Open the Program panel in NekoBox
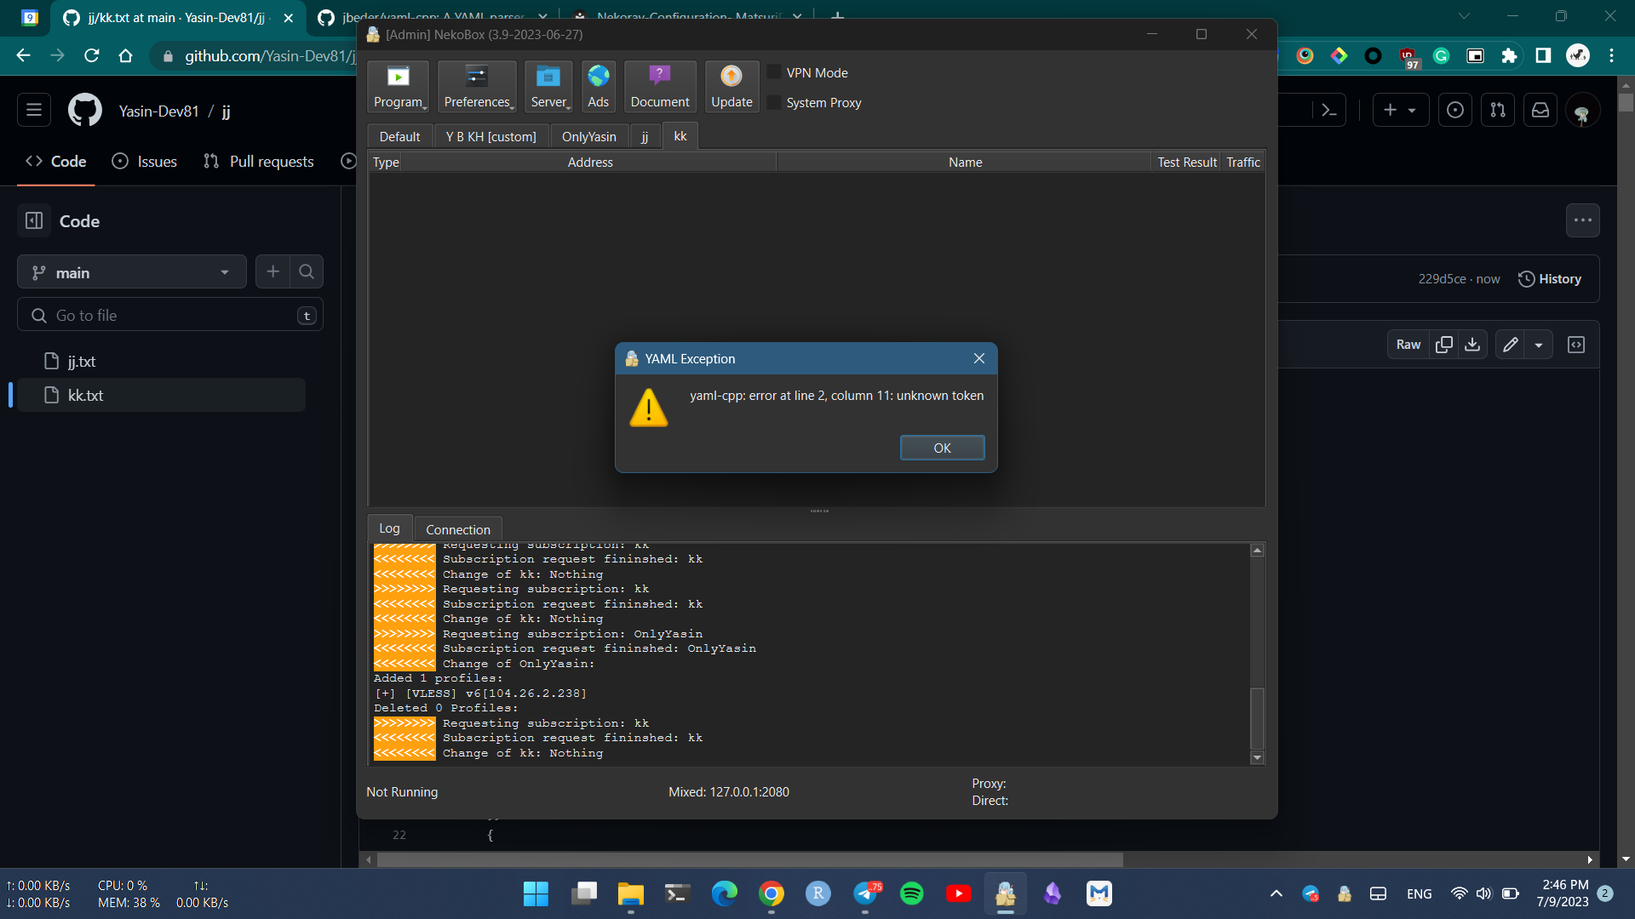1635x919 pixels. (x=398, y=86)
